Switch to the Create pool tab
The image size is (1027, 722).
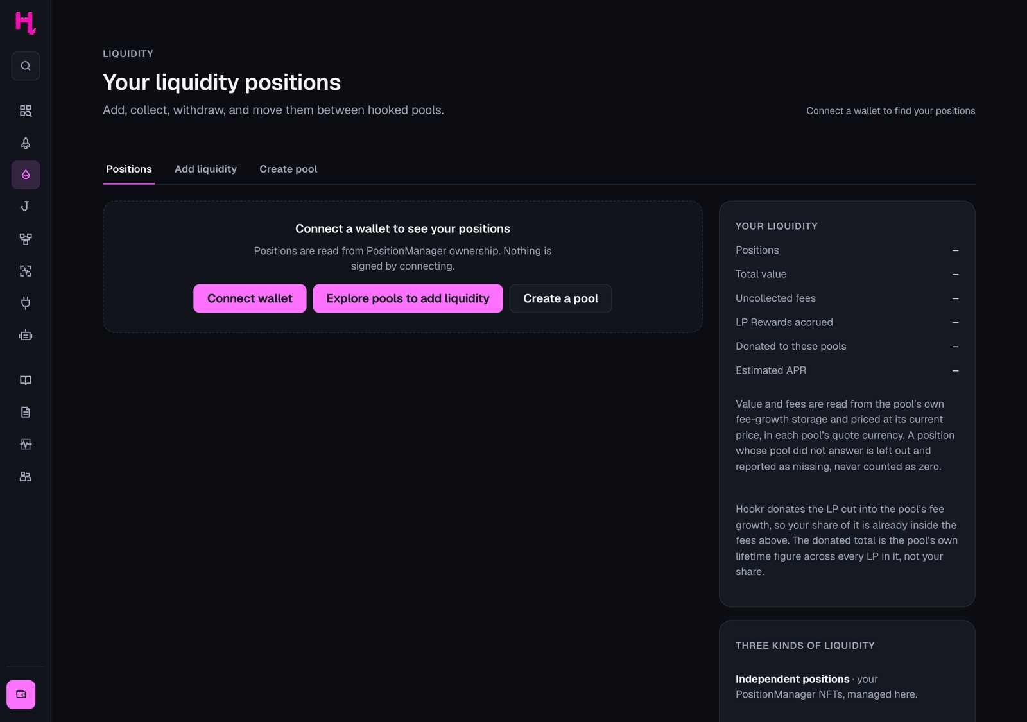[x=288, y=169]
